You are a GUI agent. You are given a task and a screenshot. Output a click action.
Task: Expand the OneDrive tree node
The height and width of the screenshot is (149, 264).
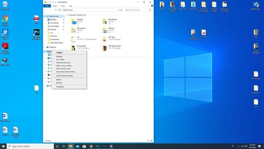tap(45, 47)
